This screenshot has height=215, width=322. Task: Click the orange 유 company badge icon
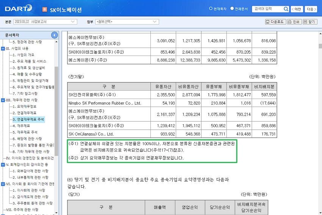pos(45,9)
